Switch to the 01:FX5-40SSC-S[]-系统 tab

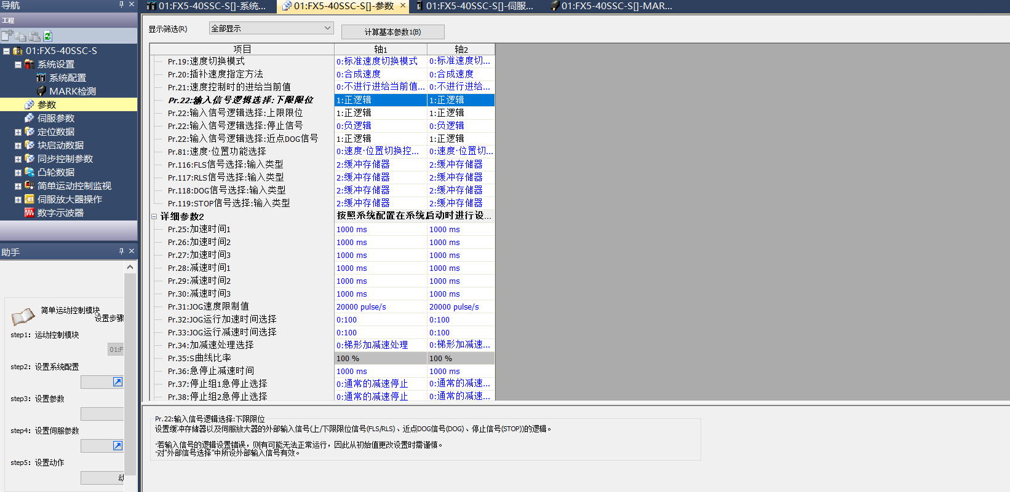(206, 6)
